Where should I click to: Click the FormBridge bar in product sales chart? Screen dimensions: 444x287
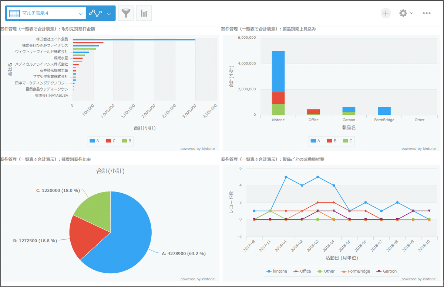384,111
